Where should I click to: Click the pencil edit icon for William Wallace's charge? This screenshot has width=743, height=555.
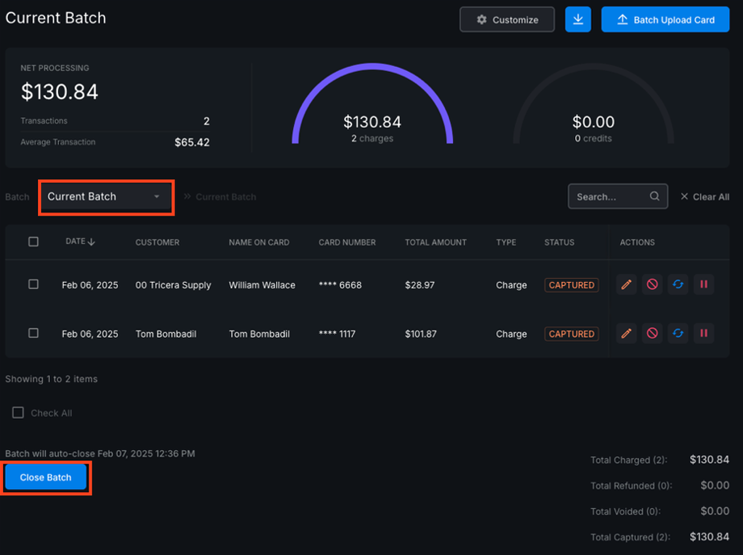(627, 285)
